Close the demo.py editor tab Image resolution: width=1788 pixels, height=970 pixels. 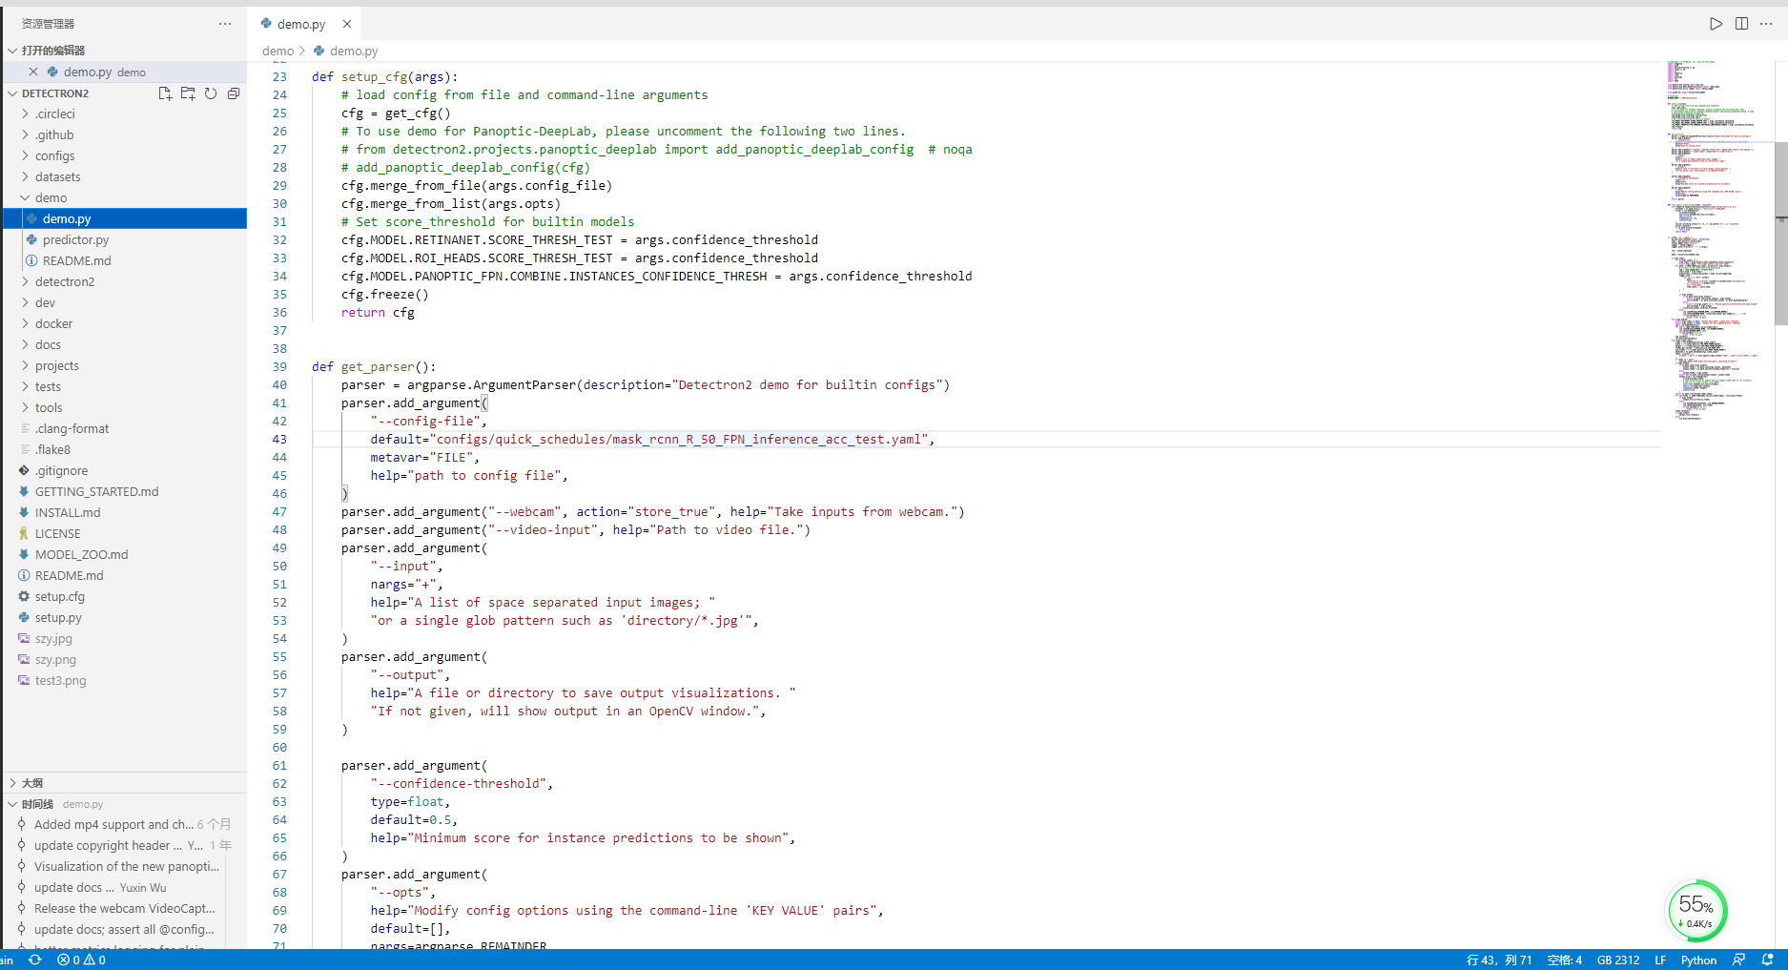click(347, 24)
